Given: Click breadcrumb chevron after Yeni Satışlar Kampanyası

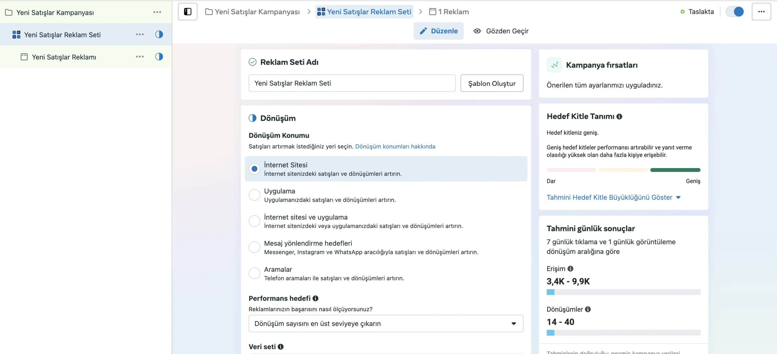Looking at the screenshot, I should [309, 12].
